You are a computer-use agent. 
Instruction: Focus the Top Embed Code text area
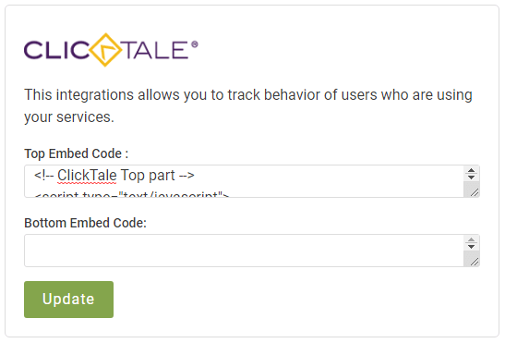pos(244,181)
